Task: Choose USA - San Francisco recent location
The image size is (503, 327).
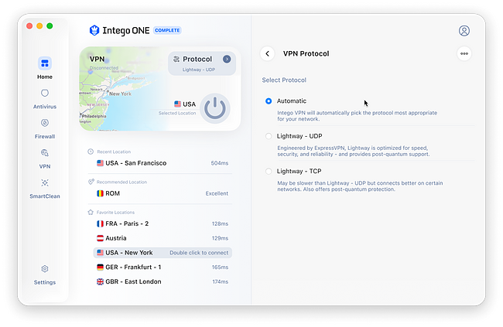Action: (163, 163)
